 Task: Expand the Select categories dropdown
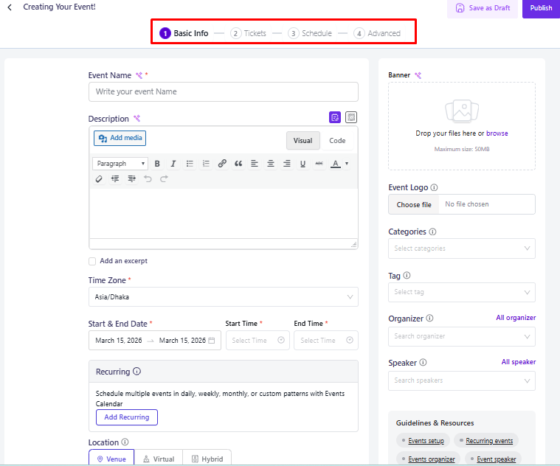461,248
